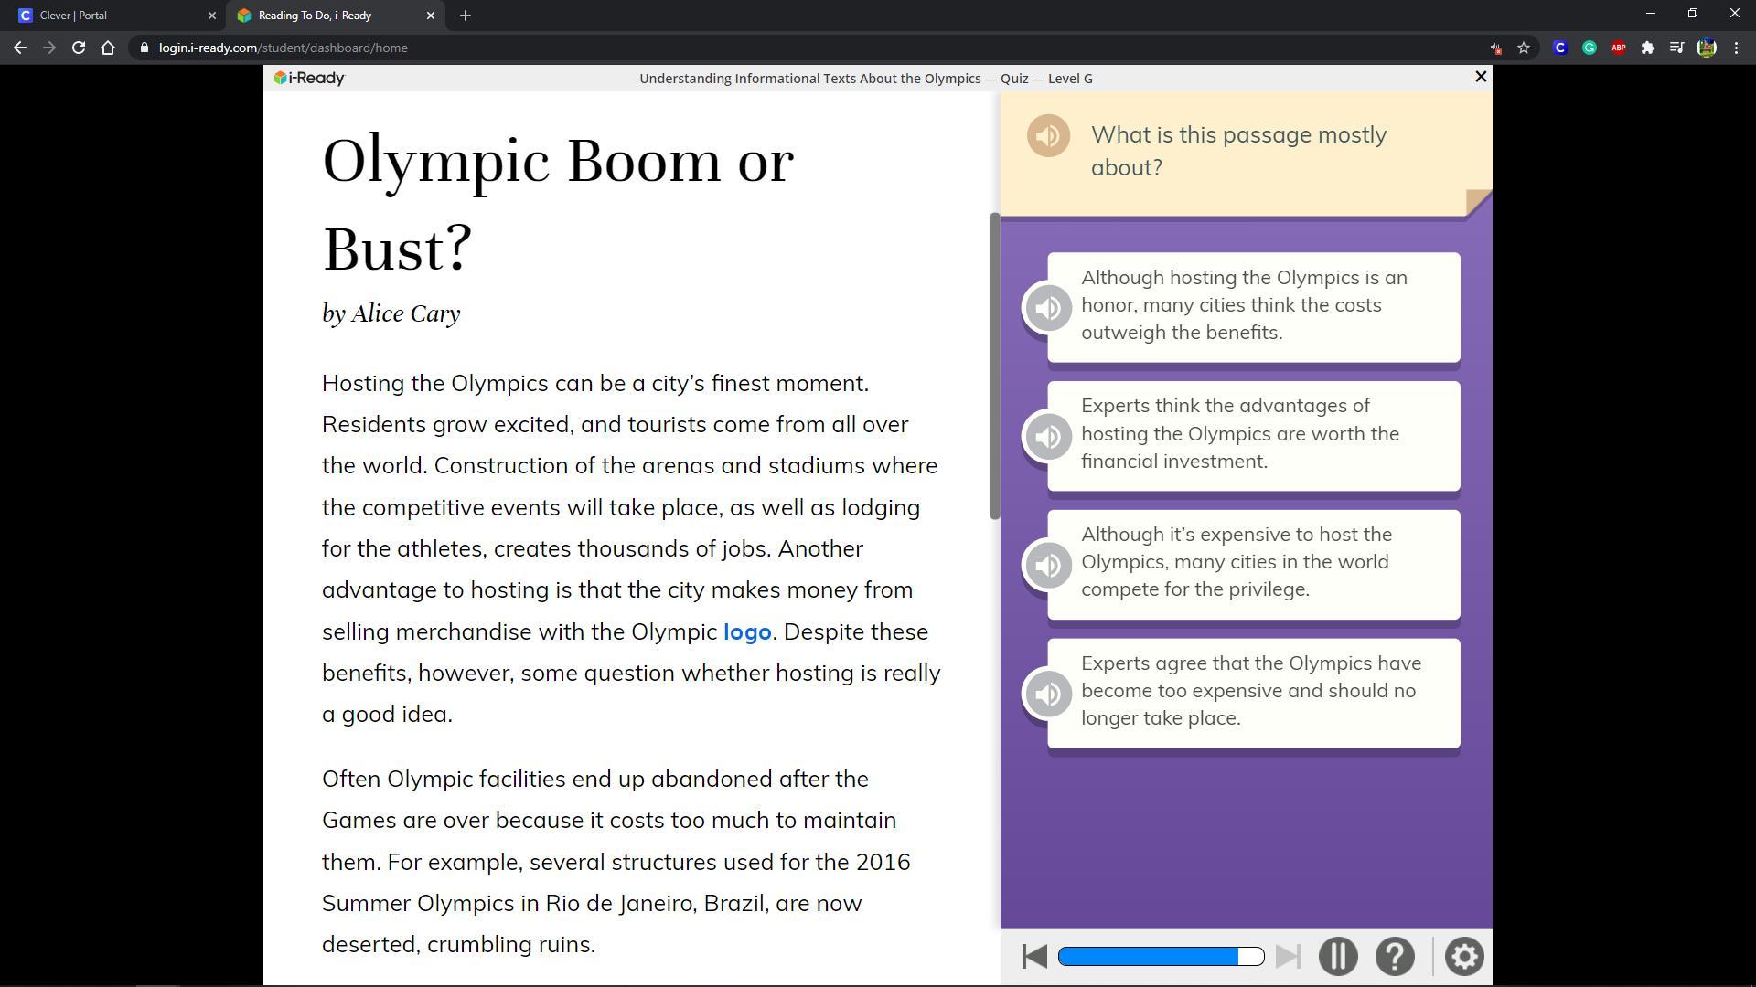Open the i-Ready settings gear

coord(1463,957)
